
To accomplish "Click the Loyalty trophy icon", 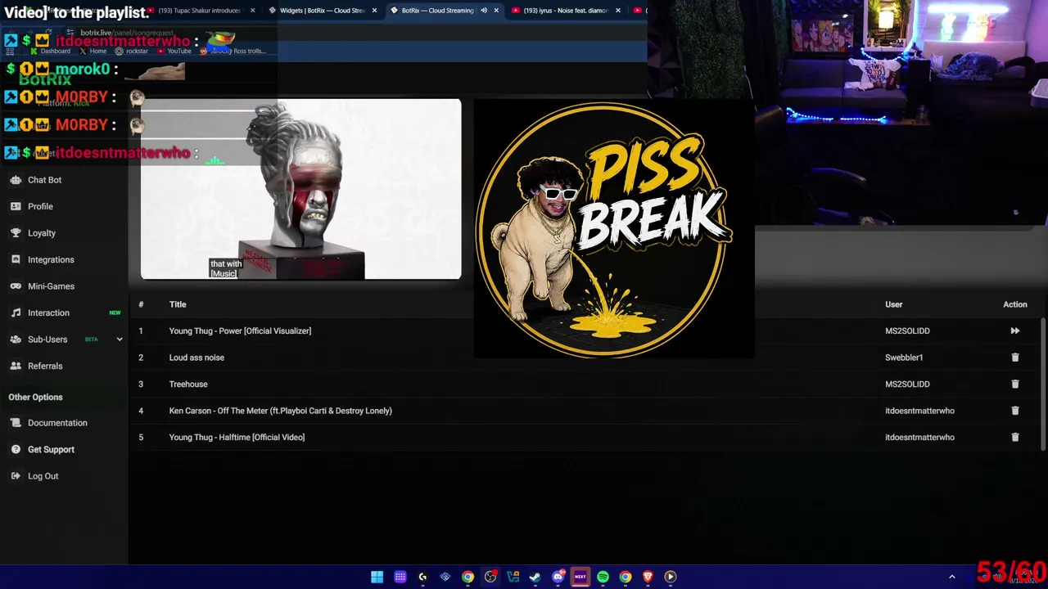I will [16, 233].
